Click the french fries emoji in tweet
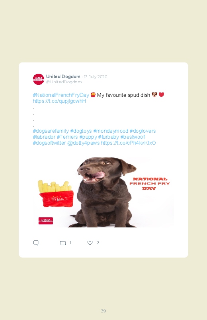Image resolution: width=207 pixels, height=320 pixels. tap(93, 95)
